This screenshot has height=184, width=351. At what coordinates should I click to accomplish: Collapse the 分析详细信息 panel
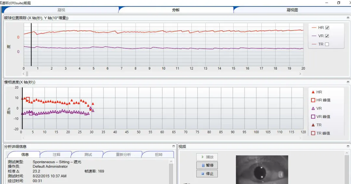point(174,146)
